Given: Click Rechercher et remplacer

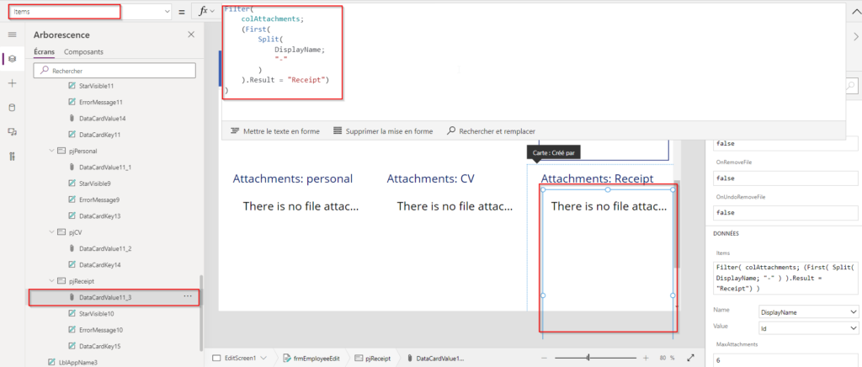Looking at the screenshot, I should [496, 131].
